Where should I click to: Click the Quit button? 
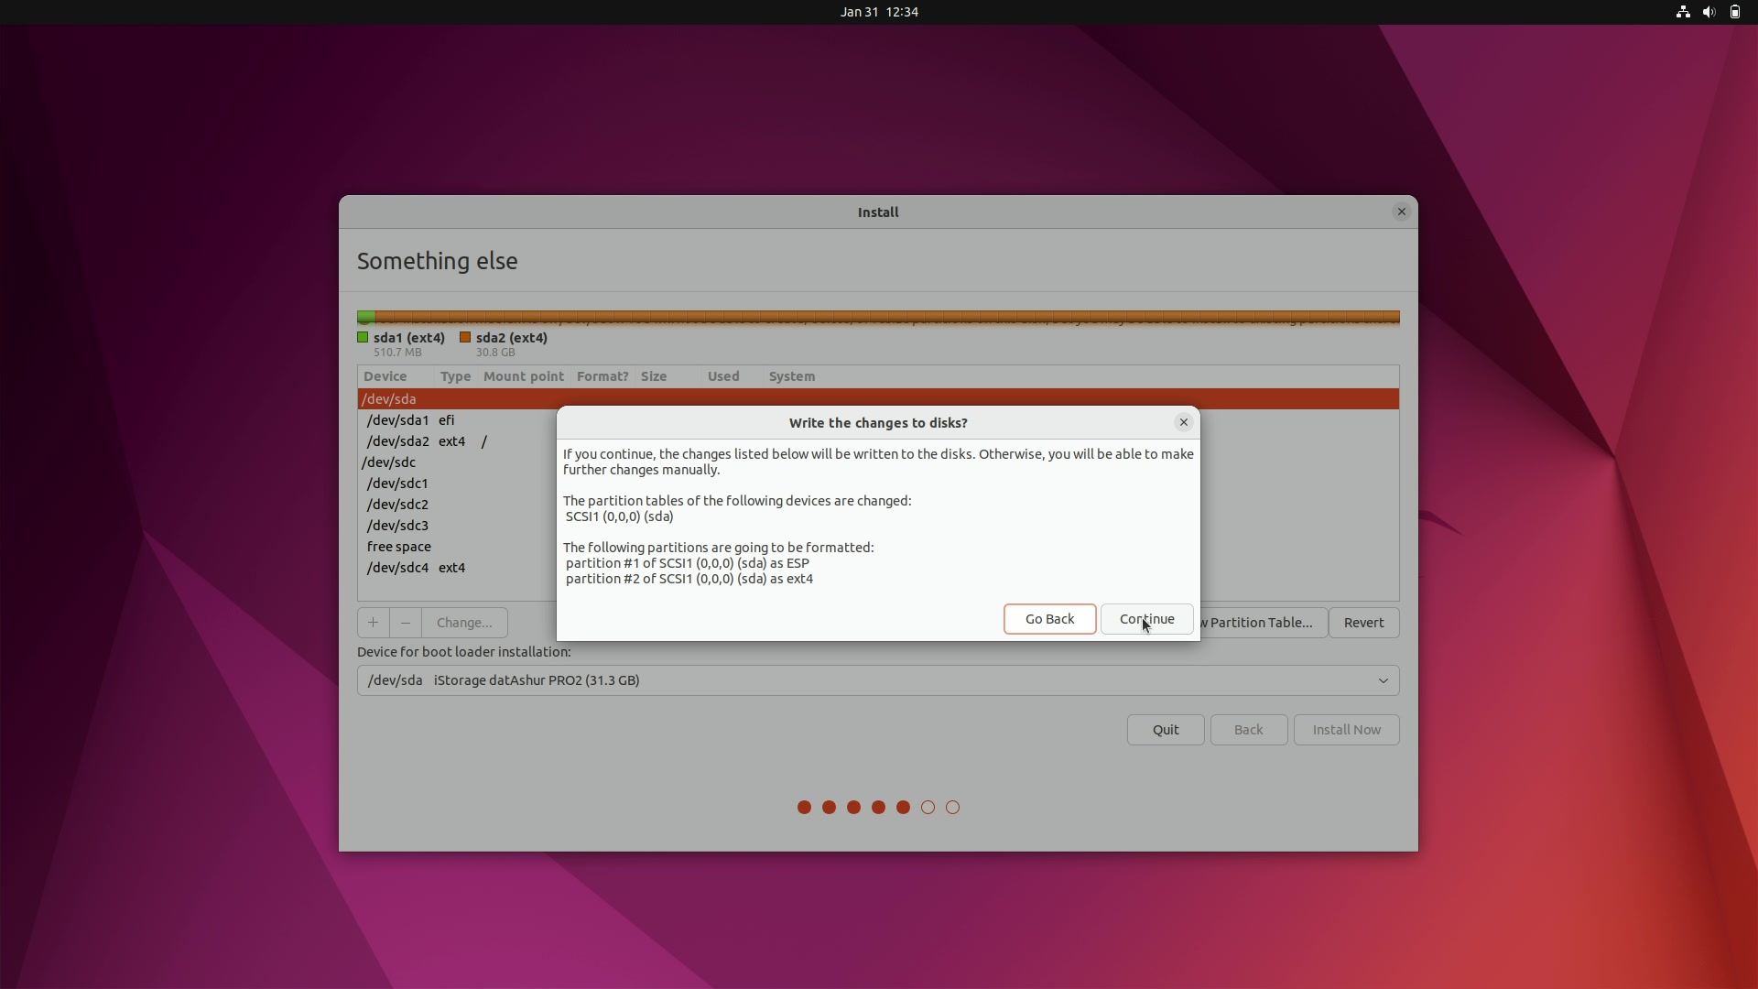pos(1166,730)
